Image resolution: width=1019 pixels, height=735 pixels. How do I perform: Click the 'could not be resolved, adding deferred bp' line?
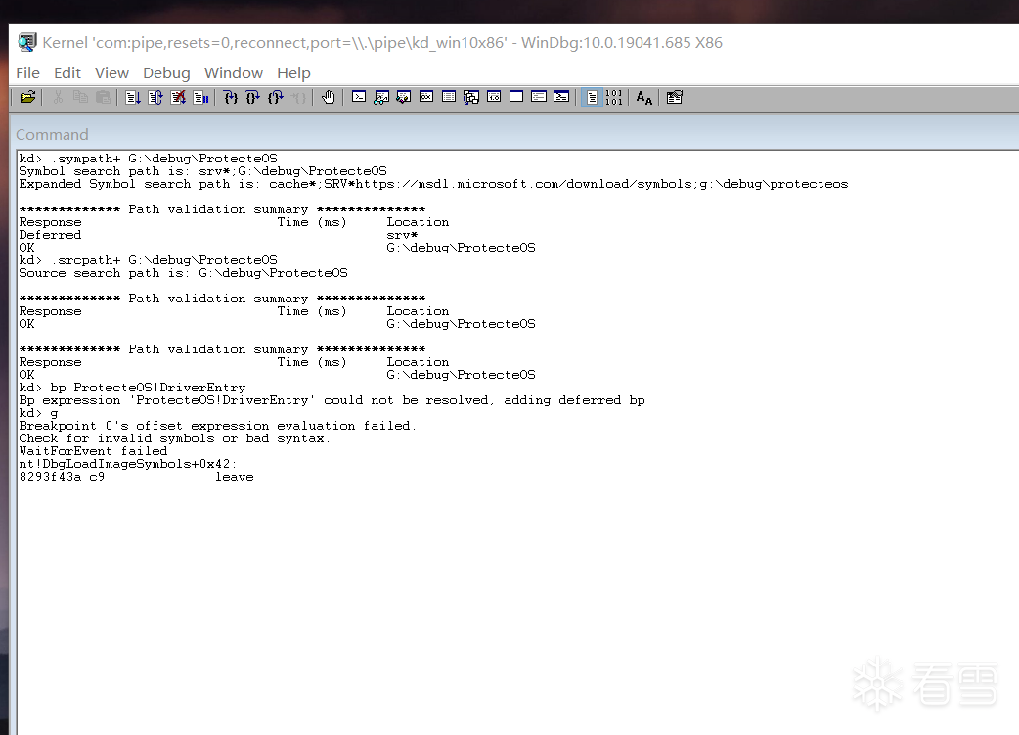coord(332,400)
